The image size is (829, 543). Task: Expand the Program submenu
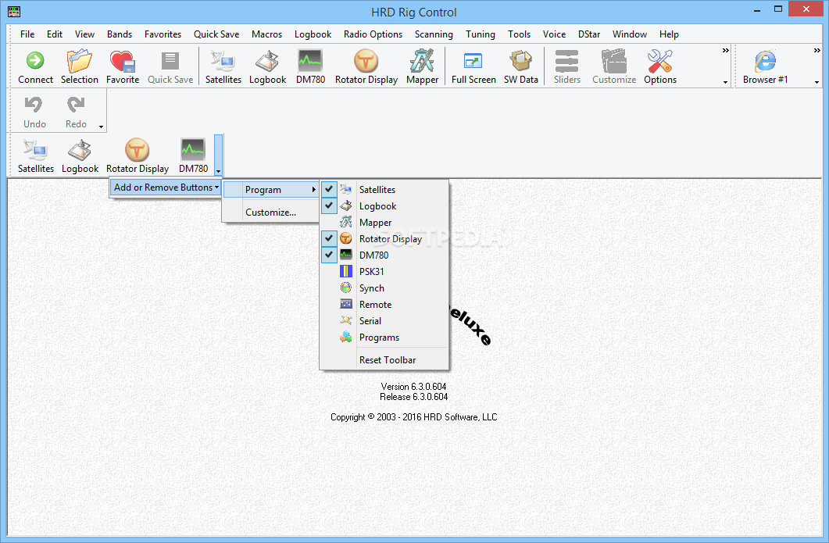point(270,190)
